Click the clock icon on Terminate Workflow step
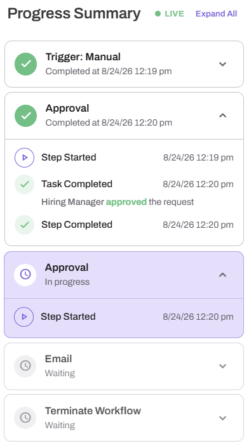The width and height of the screenshot is (249, 446). [x=25, y=417]
